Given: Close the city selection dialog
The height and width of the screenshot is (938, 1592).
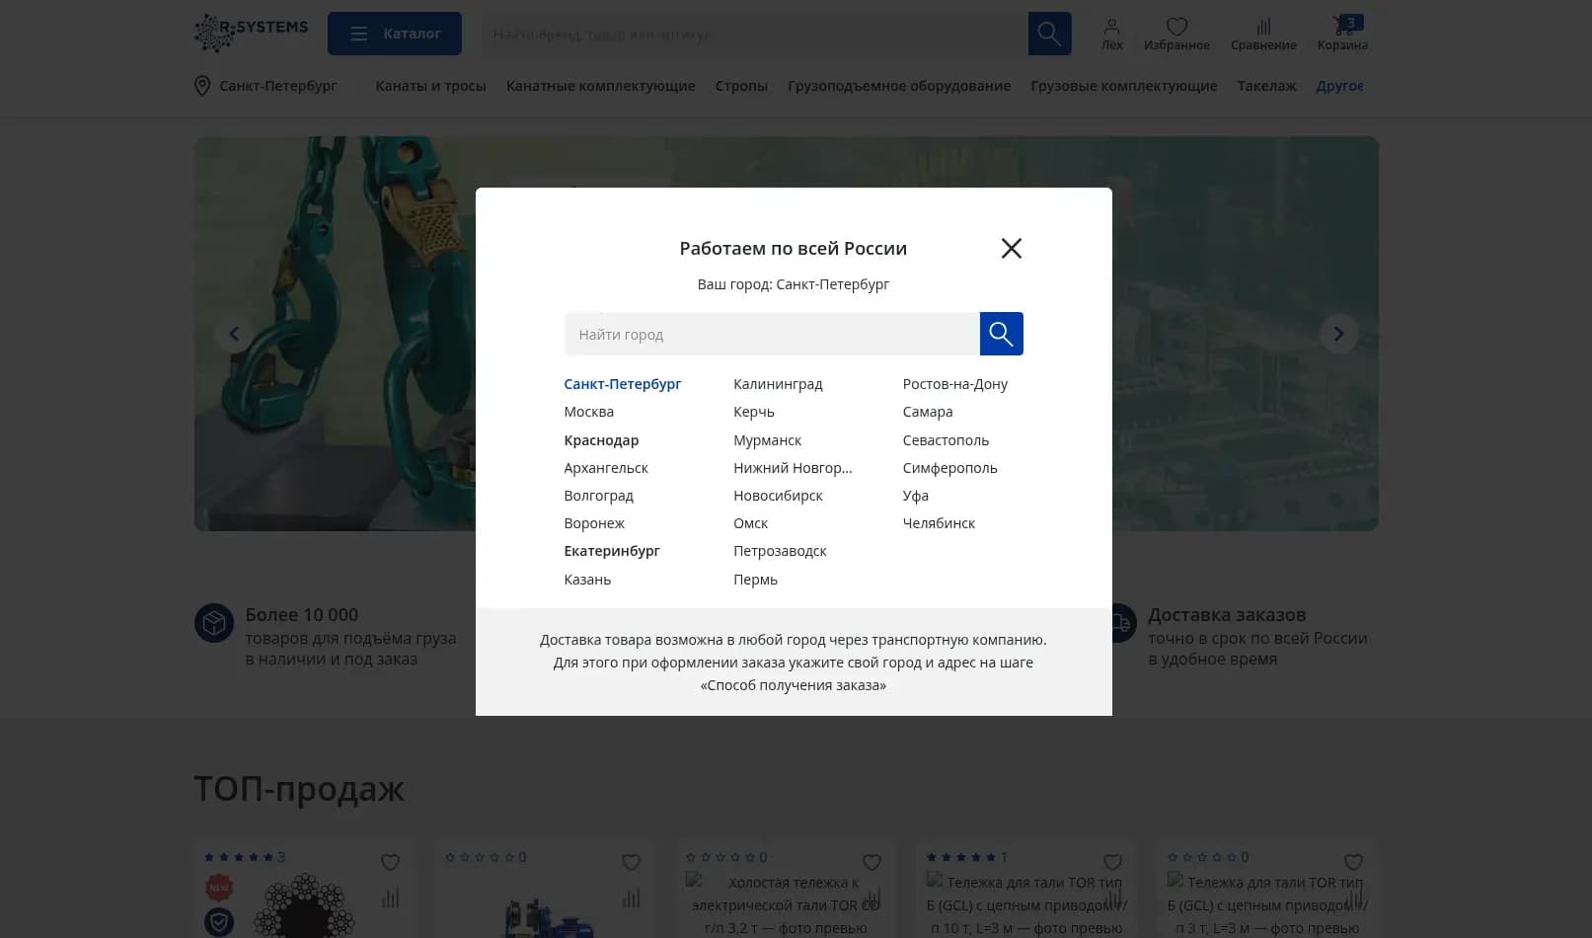Looking at the screenshot, I should pos(1011,248).
